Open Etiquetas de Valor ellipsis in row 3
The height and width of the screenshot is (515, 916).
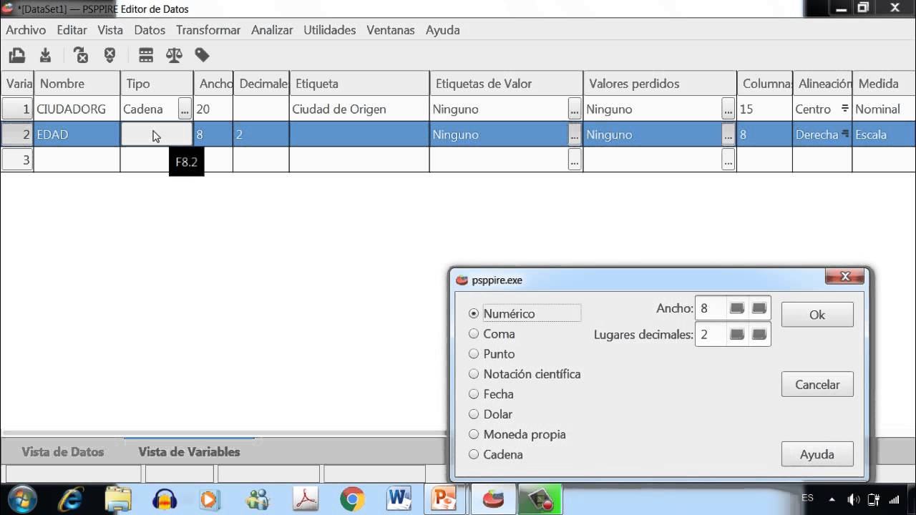575,160
